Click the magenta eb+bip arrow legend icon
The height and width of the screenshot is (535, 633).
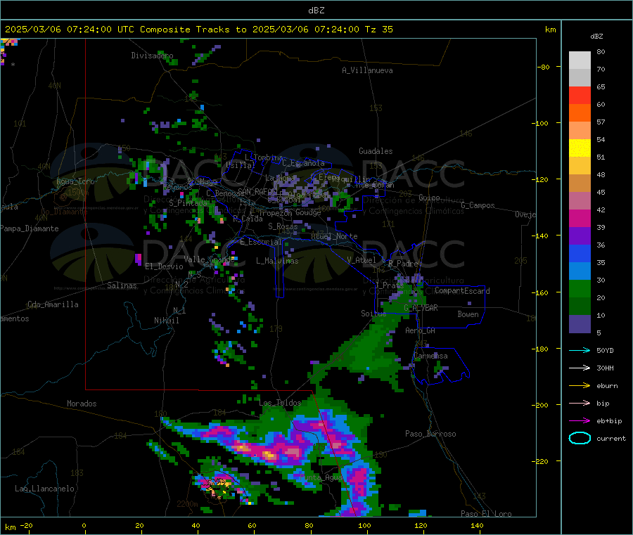click(x=580, y=420)
